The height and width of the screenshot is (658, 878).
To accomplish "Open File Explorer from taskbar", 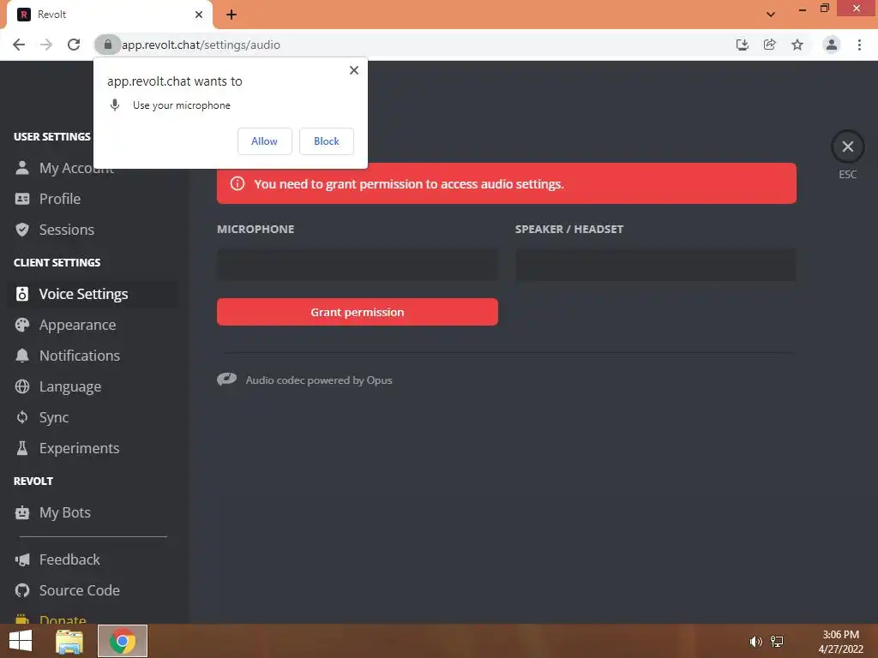I will 69,641.
